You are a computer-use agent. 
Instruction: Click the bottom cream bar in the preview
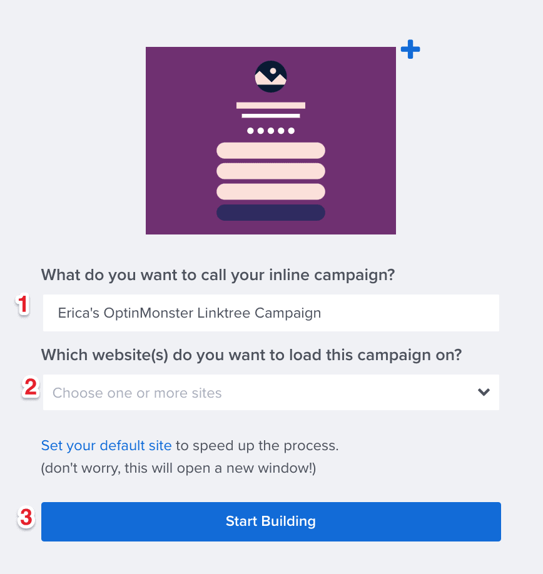pos(270,191)
